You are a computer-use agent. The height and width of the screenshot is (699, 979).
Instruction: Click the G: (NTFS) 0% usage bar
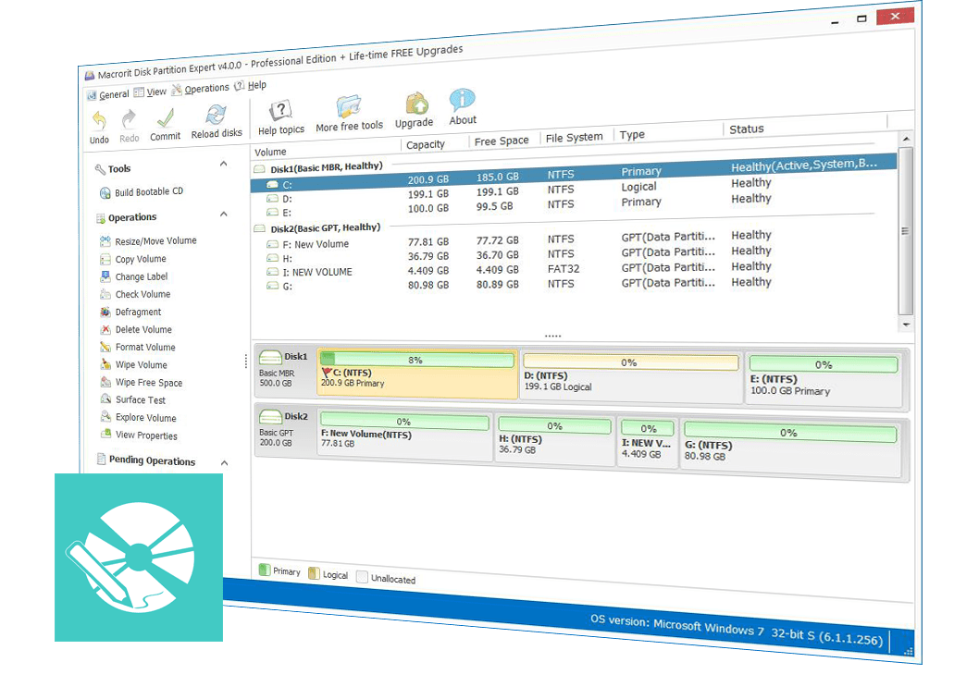tap(790, 432)
